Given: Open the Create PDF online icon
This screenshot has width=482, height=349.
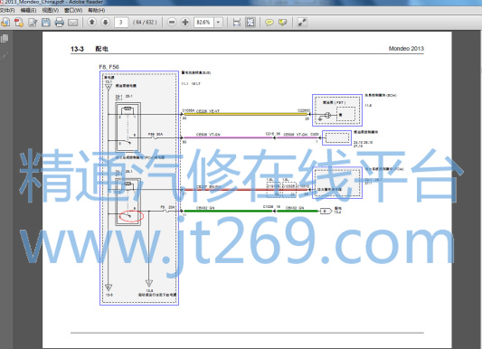Looking at the screenshot, I should pos(19,23).
